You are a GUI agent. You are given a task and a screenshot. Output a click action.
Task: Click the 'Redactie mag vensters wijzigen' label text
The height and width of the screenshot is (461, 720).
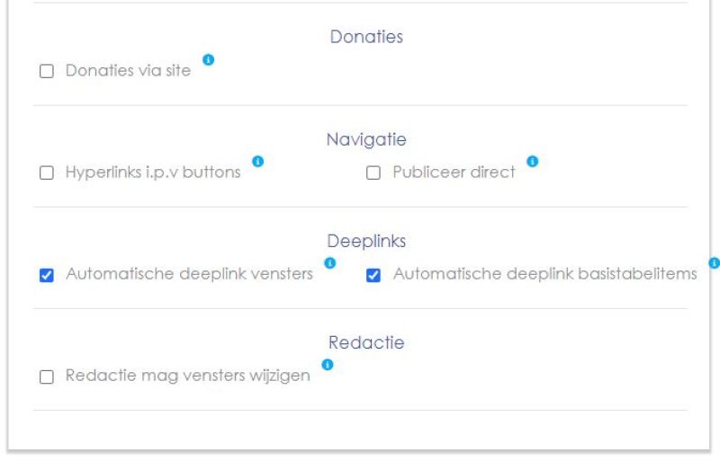[188, 376]
